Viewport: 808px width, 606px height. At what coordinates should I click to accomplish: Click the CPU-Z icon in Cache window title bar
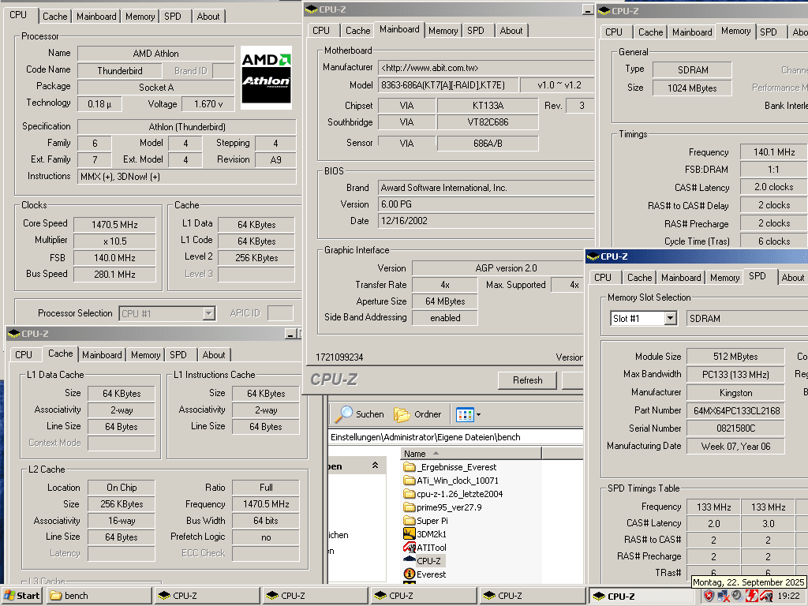(14, 334)
